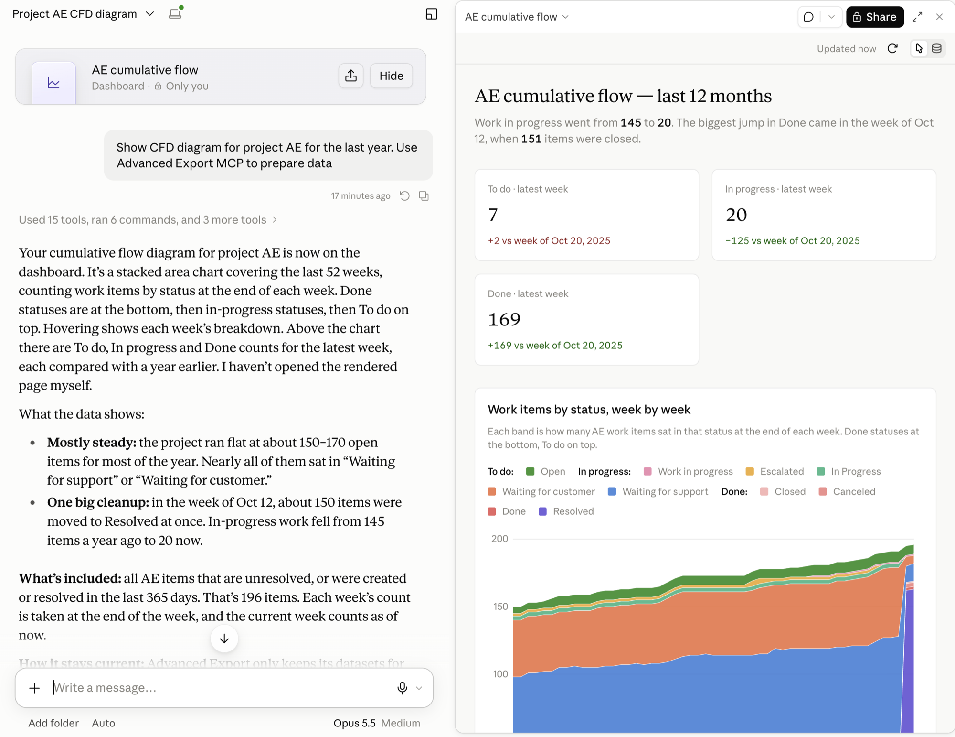The image size is (955, 737).
Task: Click the microphone voice input icon
Action: tap(402, 688)
